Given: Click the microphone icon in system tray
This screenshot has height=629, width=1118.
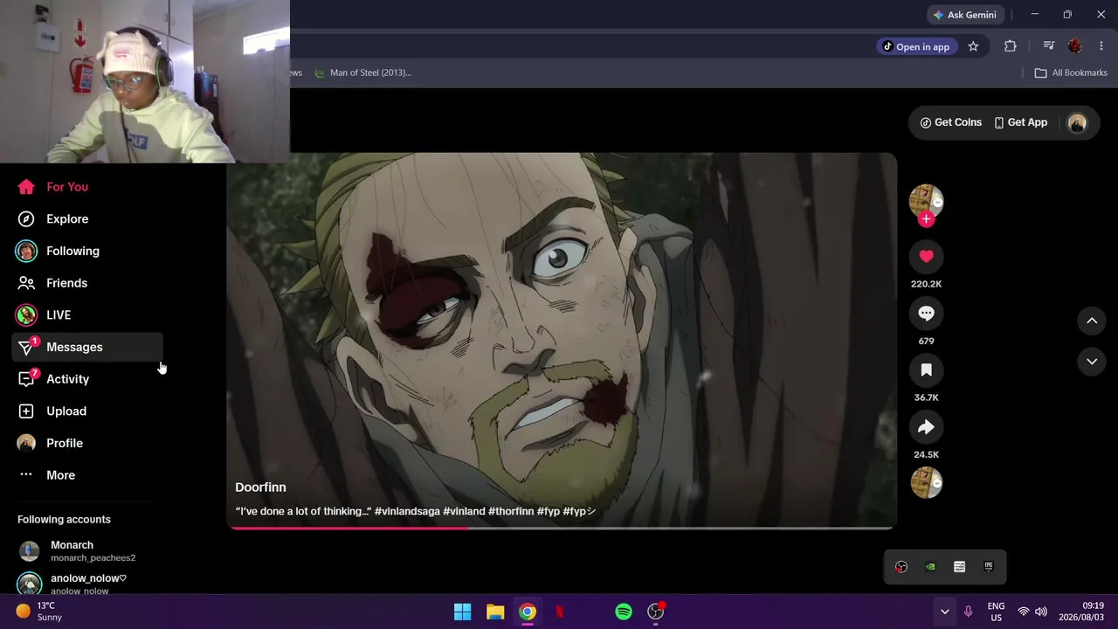Looking at the screenshot, I should tap(968, 612).
